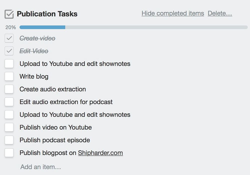Uncheck the completed Create video checkbox
This screenshot has width=250, height=175.
click(x=9, y=38)
